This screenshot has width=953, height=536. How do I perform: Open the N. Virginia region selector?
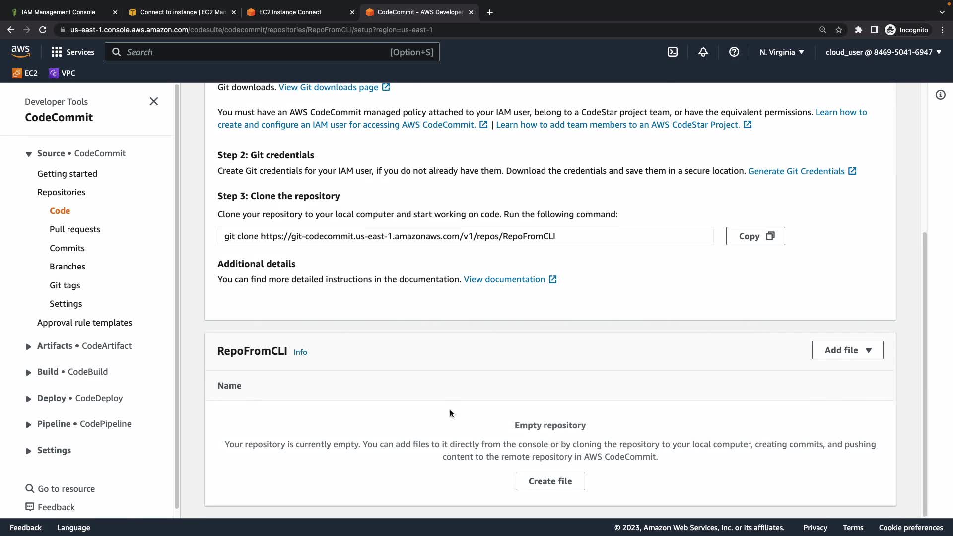782,52
